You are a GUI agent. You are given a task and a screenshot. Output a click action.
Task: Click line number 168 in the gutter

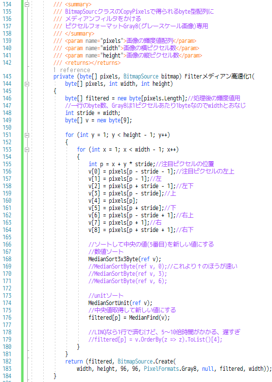[x=7, y=259]
